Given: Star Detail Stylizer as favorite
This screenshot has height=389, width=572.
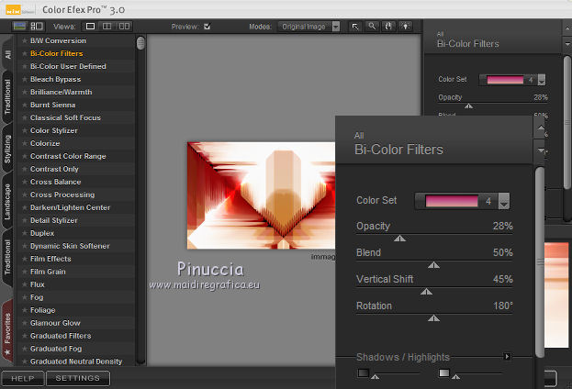Looking at the screenshot, I should click(25, 220).
